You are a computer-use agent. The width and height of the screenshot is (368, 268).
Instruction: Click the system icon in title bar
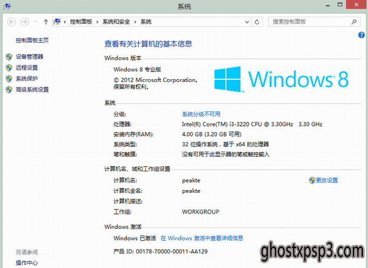[x=7, y=6]
